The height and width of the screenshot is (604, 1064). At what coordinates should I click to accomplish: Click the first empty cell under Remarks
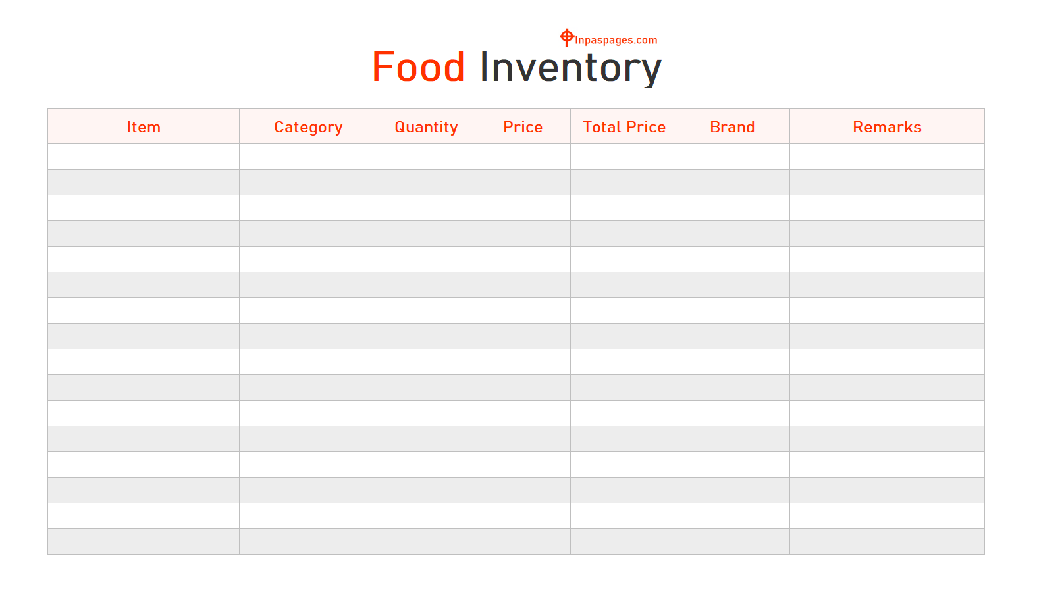pos(887,157)
